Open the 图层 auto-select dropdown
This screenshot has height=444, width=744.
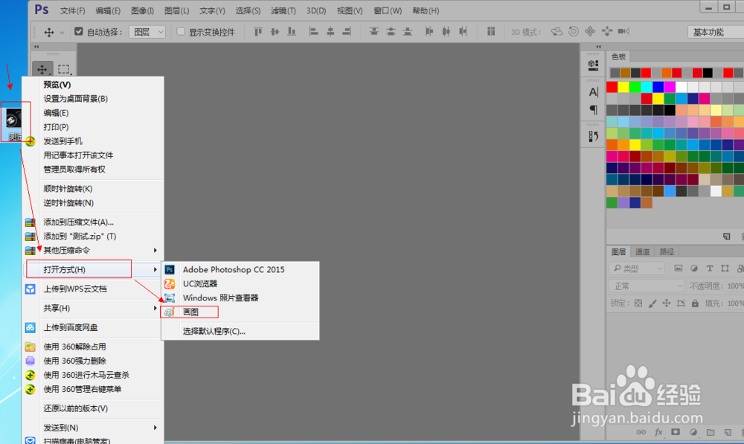coord(147,32)
